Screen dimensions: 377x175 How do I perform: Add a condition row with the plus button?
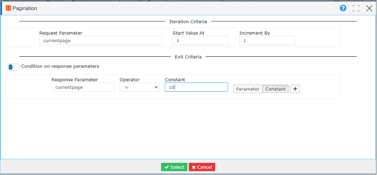(x=295, y=89)
